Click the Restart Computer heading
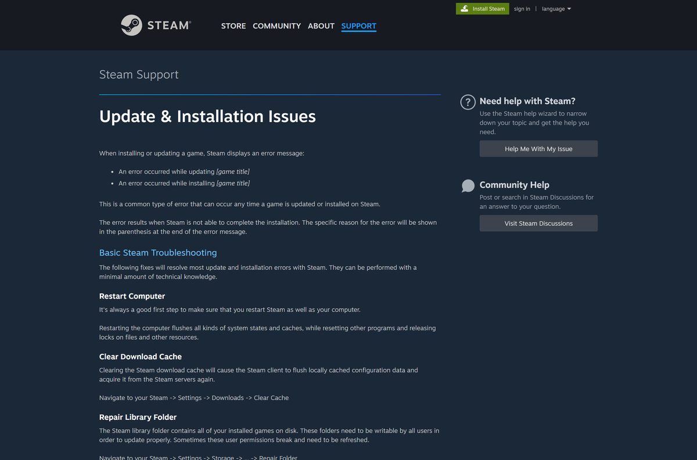This screenshot has width=697, height=460. pyautogui.click(x=132, y=296)
